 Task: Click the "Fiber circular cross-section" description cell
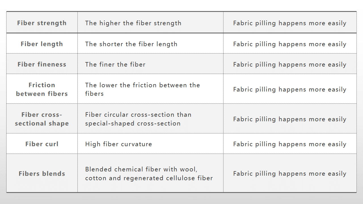pyautogui.click(x=138, y=119)
